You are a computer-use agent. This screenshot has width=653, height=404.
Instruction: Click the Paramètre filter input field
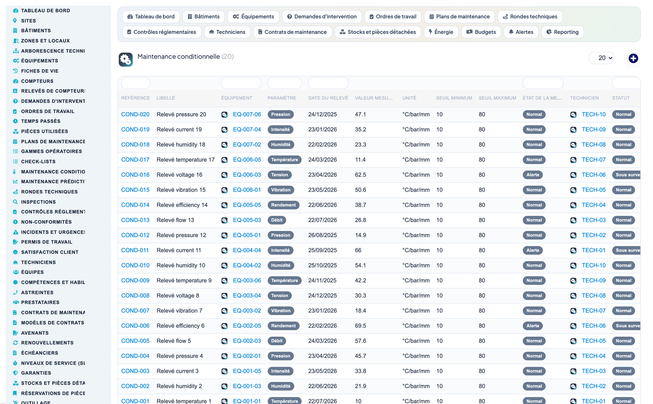tap(284, 83)
